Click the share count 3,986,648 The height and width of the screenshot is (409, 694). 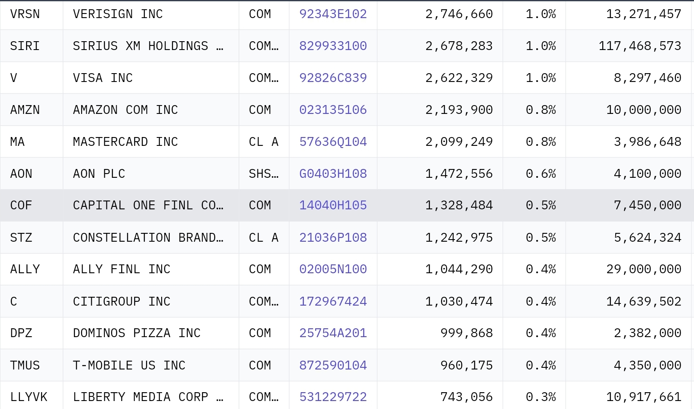click(x=647, y=142)
